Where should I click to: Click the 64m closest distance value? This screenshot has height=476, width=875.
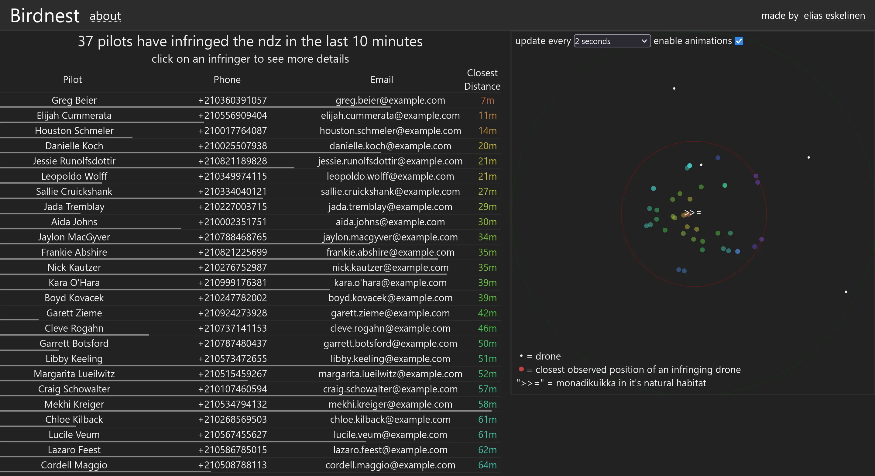tap(487, 465)
